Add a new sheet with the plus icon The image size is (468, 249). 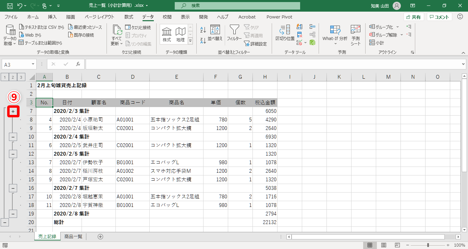[100, 236]
